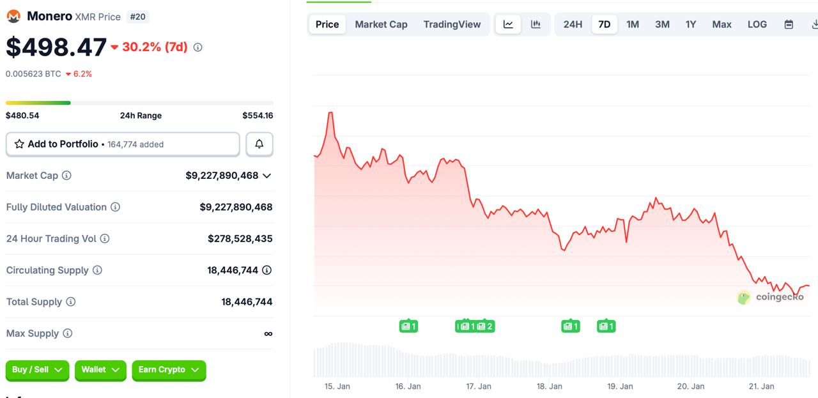Expand the Market Cap row details
Screen dimensions: 818x398
(266, 176)
